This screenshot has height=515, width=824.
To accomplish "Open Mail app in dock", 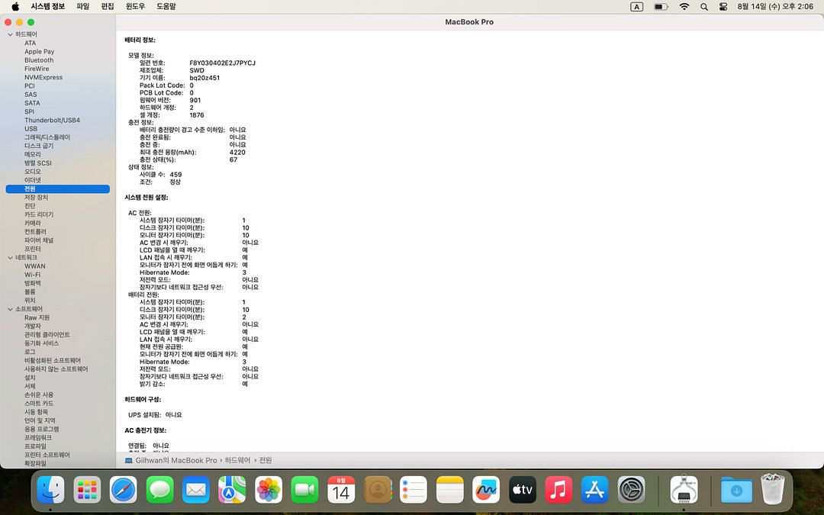I will pyautogui.click(x=196, y=491).
